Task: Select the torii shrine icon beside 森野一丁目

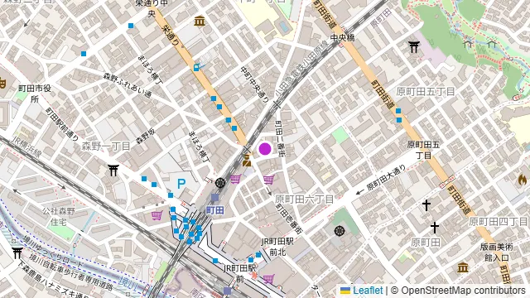Action: 113,170
